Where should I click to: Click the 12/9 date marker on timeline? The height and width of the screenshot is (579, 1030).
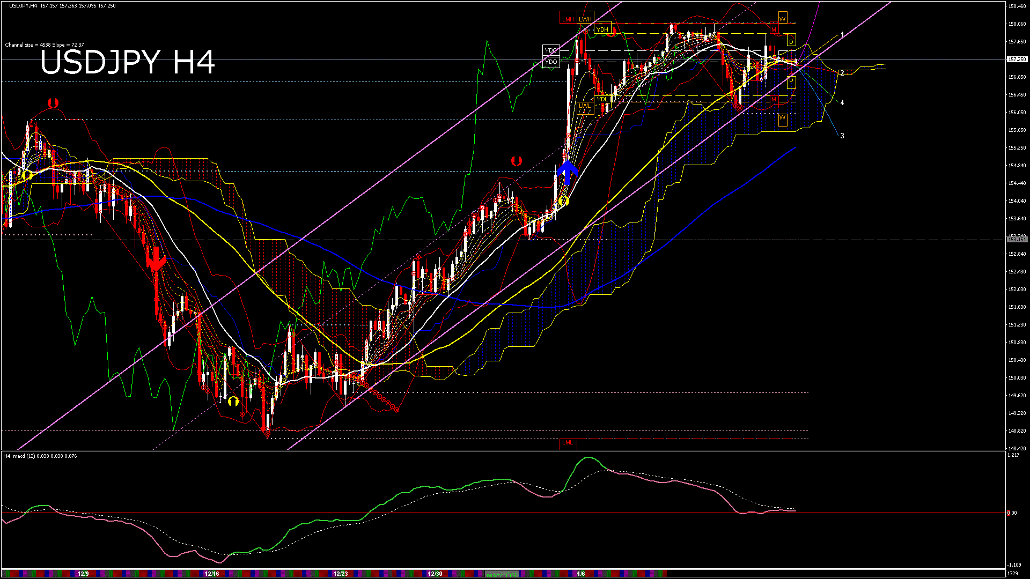(x=83, y=574)
